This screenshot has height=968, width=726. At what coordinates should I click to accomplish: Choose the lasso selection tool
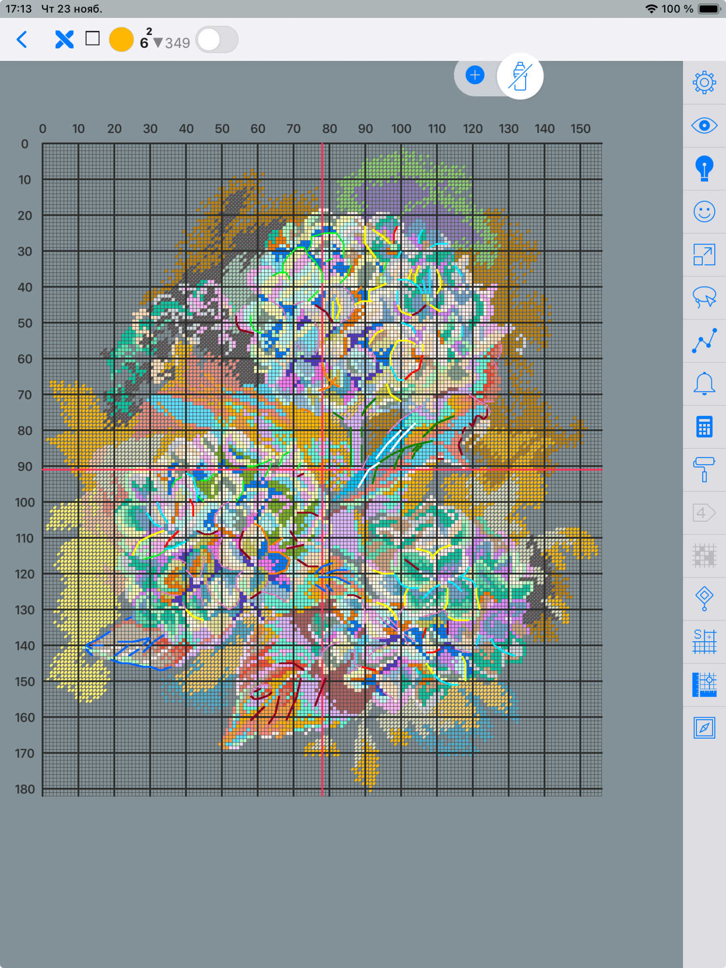coord(704,297)
